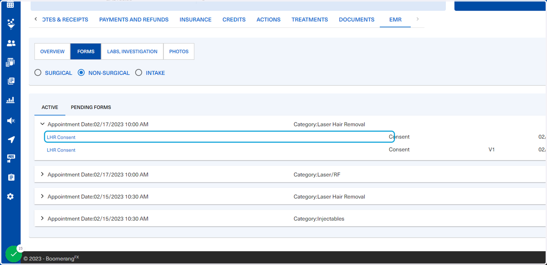
Task: Open the stacked documents library sidebar icon
Action: [x=10, y=81]
